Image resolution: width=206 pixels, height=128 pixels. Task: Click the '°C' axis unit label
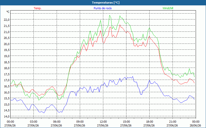[8, 12]
